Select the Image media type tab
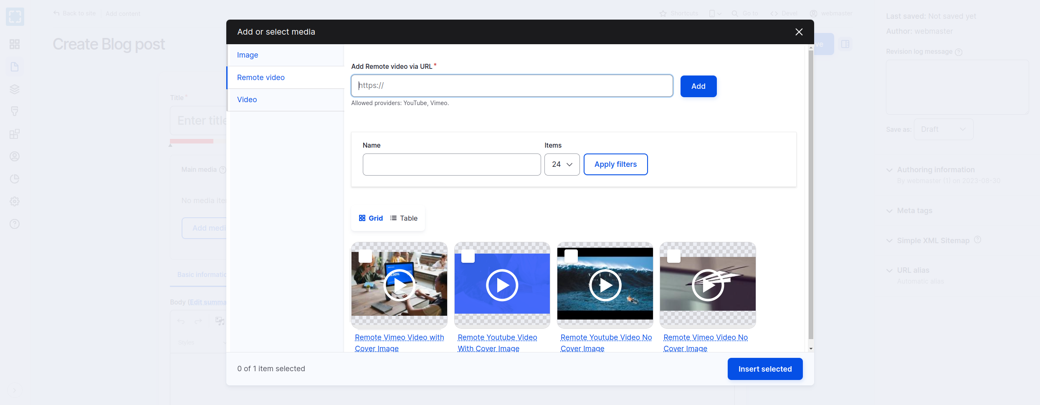This screenshot has width=1040, height=405. (x=248, y=55)
